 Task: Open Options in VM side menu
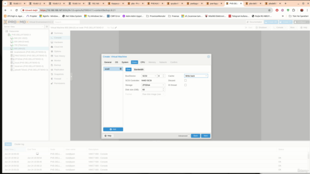[x=58, y=51]
